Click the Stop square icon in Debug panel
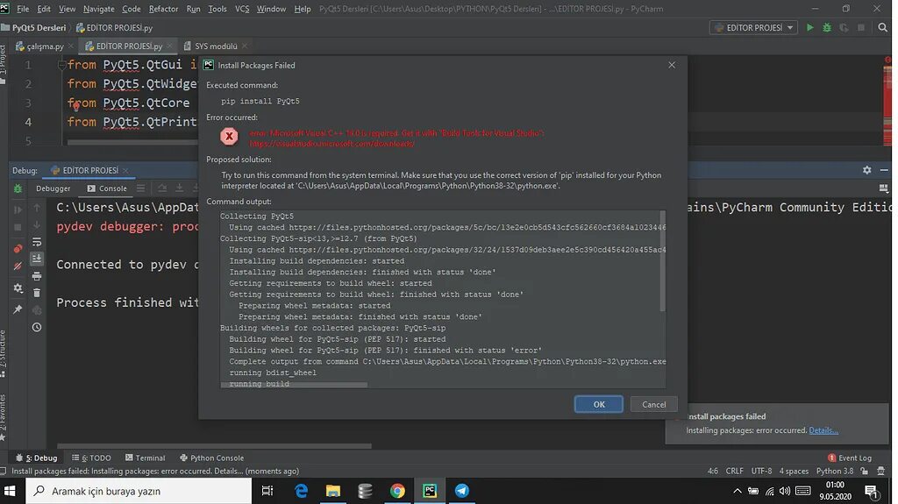898x504 pixels. [18, 227]
